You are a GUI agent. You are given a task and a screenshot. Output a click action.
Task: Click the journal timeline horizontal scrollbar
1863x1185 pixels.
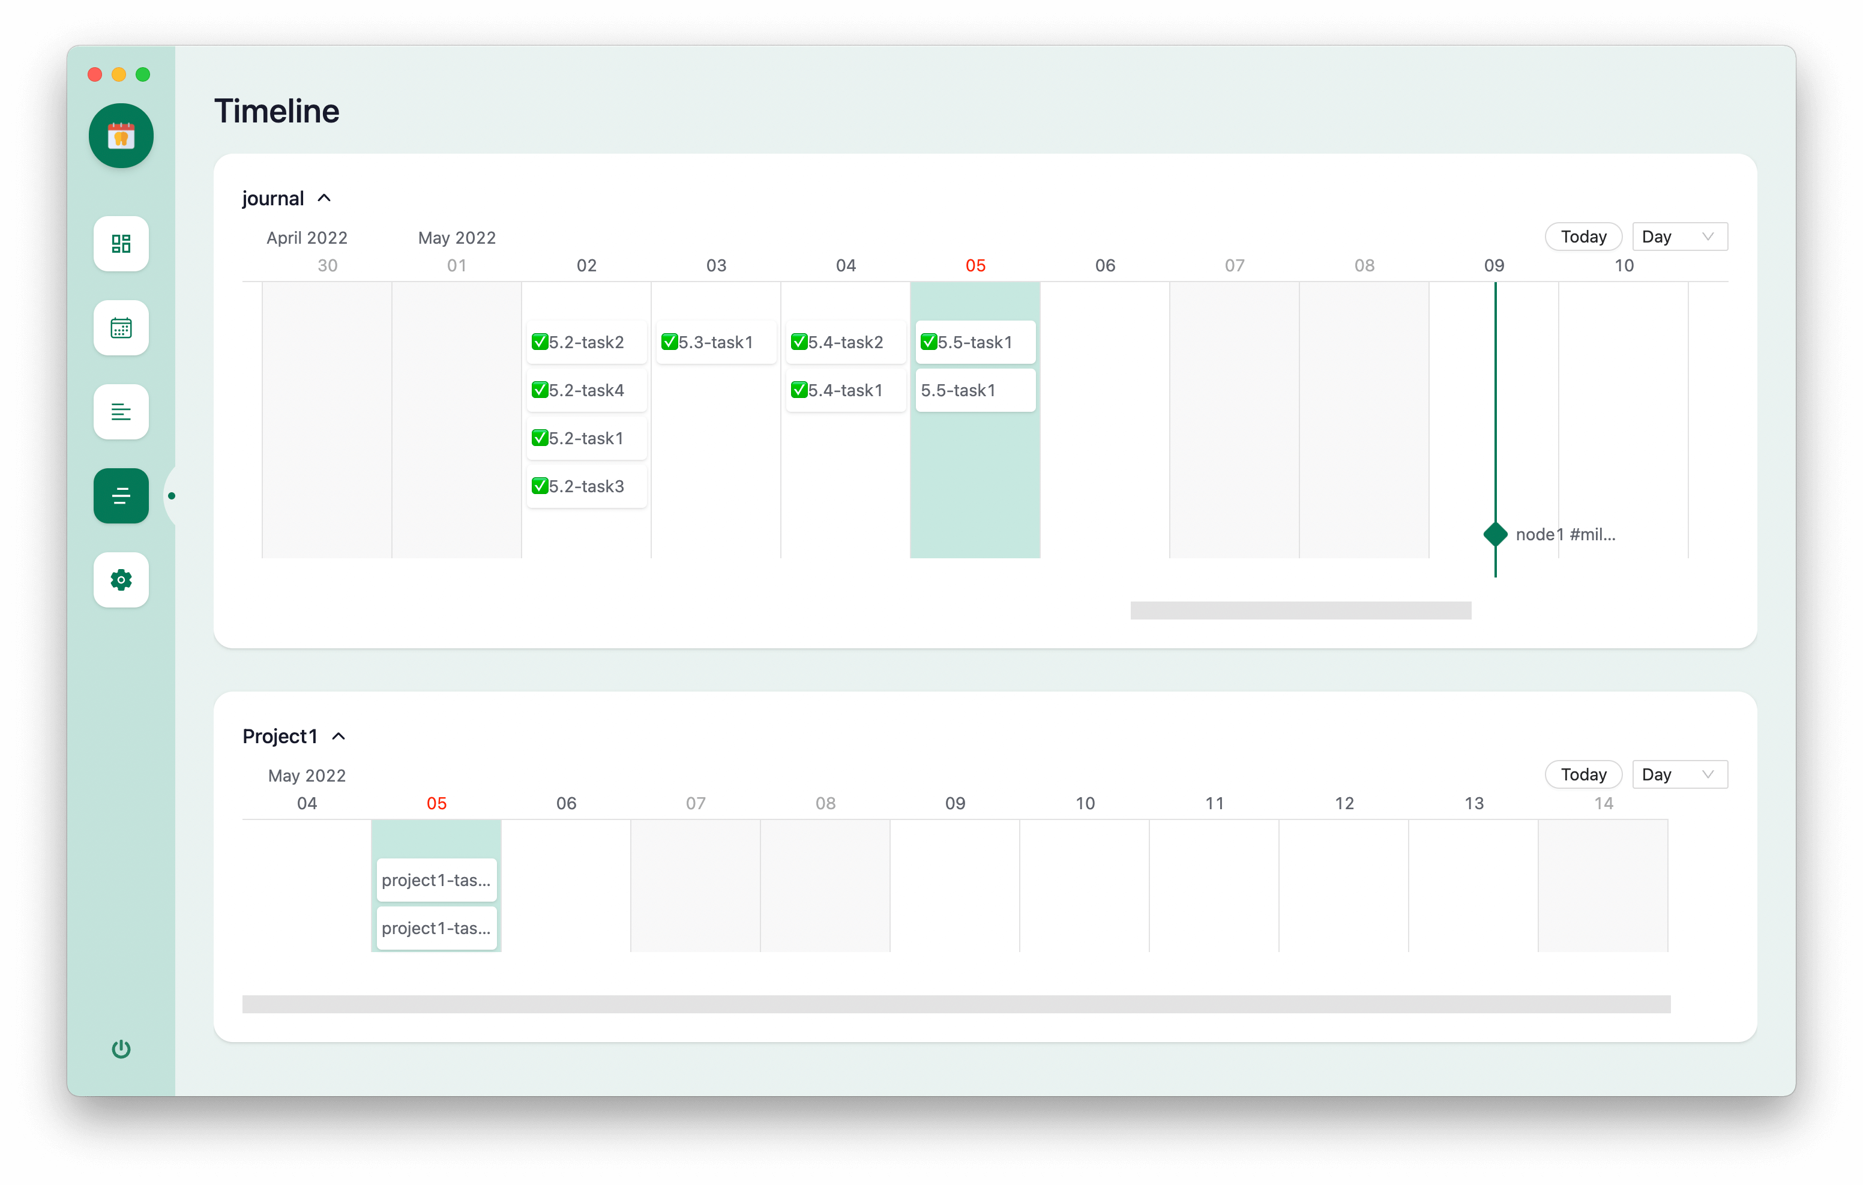[x=1301, y=611]
